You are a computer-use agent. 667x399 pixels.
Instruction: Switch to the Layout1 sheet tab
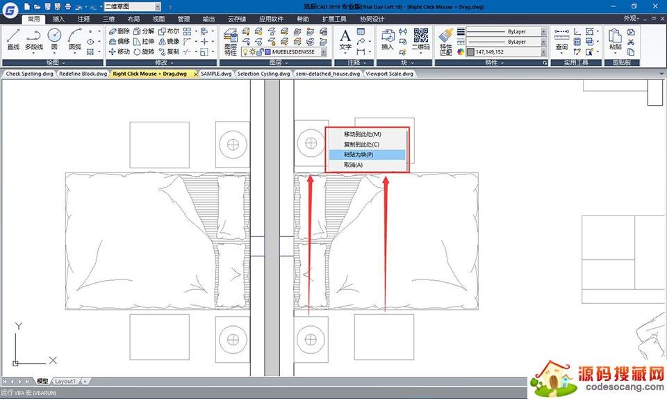[x=65, y=381]
